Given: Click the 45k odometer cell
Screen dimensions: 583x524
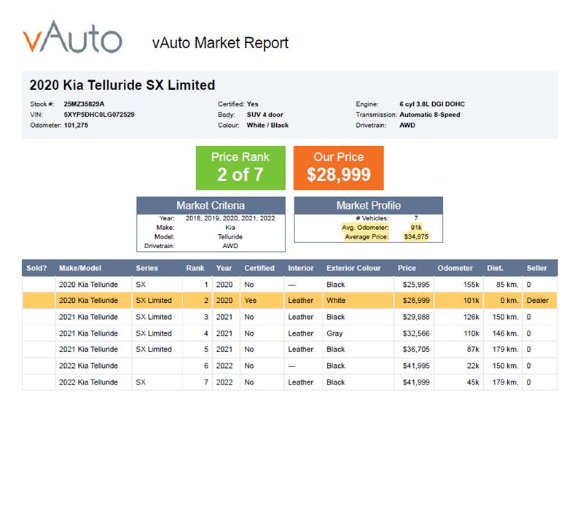Looking at the screenshot, I should pyautogui.click(x=473, y=382).
